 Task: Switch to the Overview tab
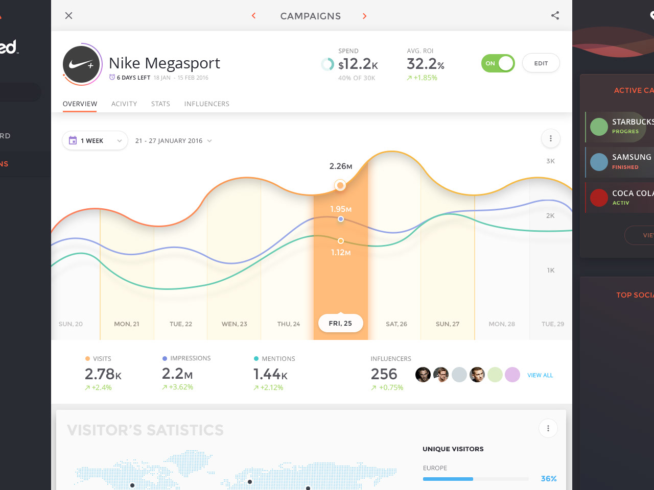coord(80,104)
